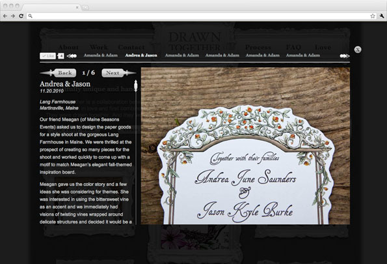Open a new browser tab

(85, 7)
